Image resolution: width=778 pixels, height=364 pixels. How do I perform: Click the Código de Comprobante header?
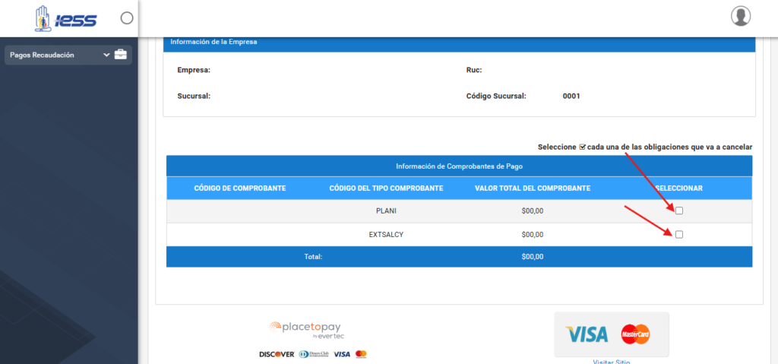[x=239, y=188]
